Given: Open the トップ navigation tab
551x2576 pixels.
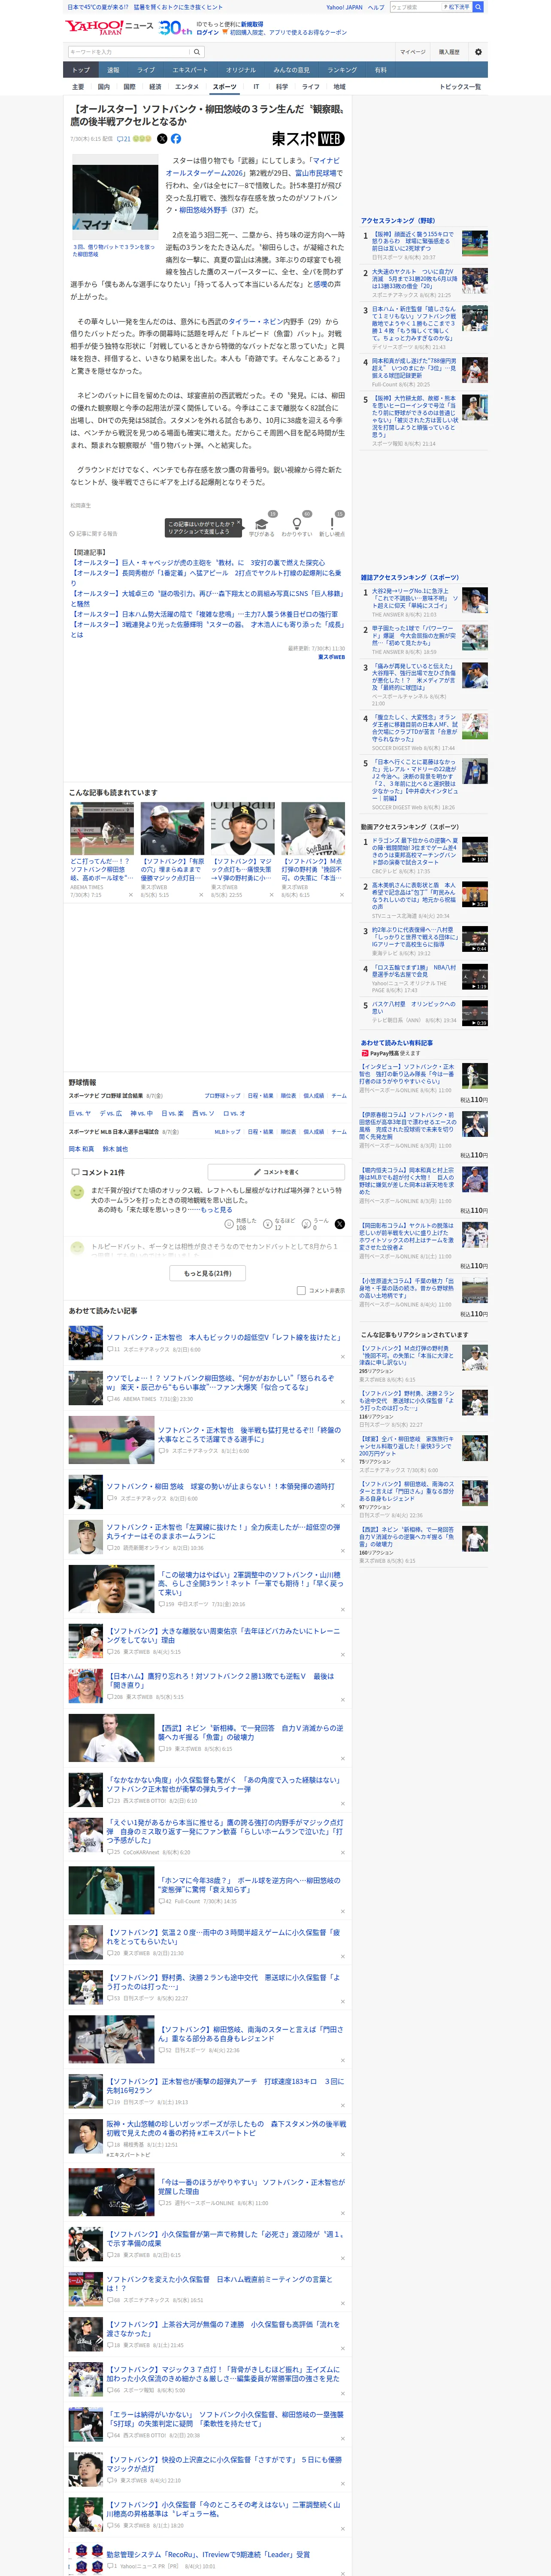Looking at the screenshot, I should pos(81,70).
